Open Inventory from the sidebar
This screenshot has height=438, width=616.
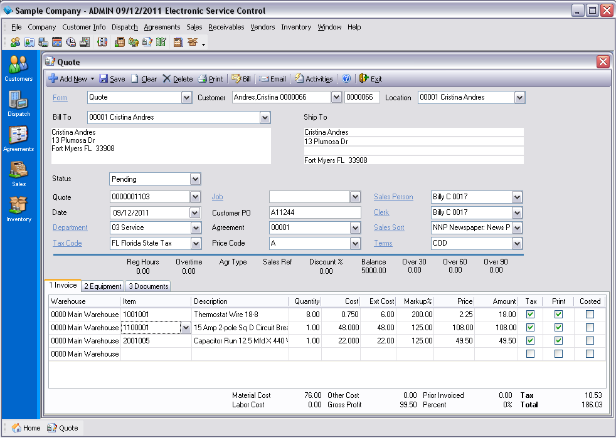point(18,207)
